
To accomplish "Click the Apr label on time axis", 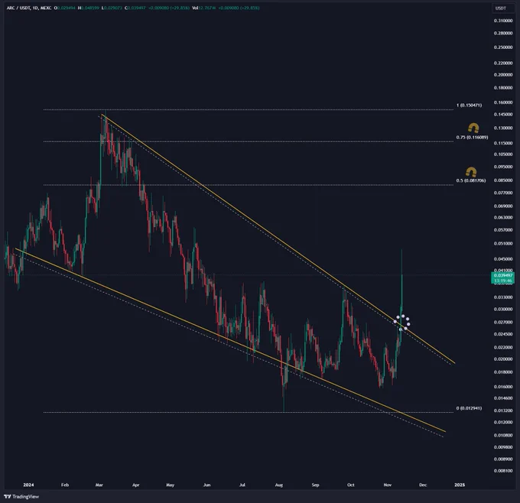I will [135, 485].
